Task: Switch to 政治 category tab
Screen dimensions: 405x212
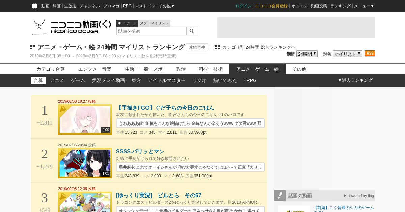Action: 181,69
